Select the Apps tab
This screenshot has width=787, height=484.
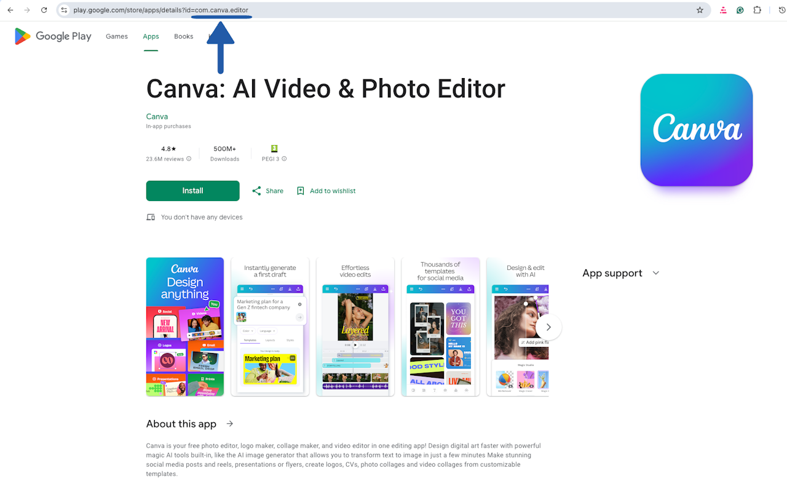tap(151, 36)
